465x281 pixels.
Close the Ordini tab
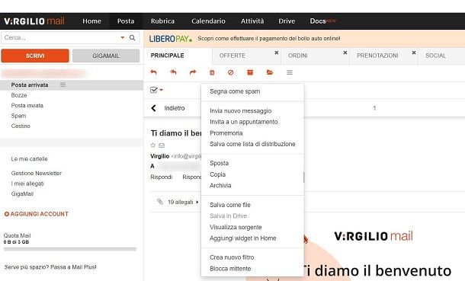[345, 53]
